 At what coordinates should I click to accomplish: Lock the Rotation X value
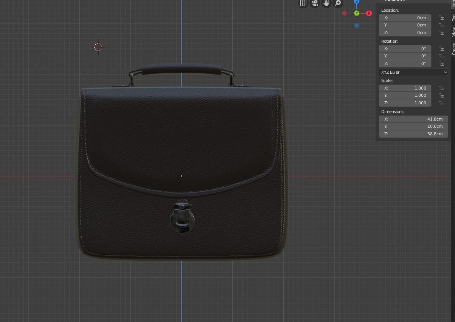(x=441, y=49)
